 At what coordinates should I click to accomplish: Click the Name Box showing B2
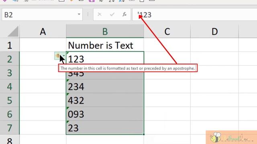click(x=42, y=15)
